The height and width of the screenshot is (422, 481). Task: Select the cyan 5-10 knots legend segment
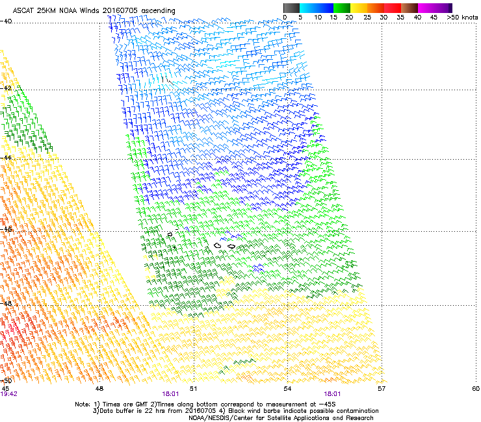308,8
